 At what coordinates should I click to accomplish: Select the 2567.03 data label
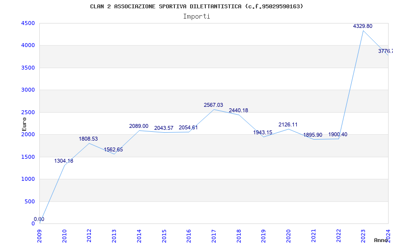click(213, 105)
